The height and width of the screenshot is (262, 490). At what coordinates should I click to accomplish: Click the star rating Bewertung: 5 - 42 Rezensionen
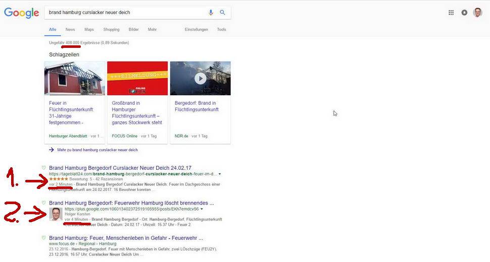pyautogui.click(x=86, y=179)
